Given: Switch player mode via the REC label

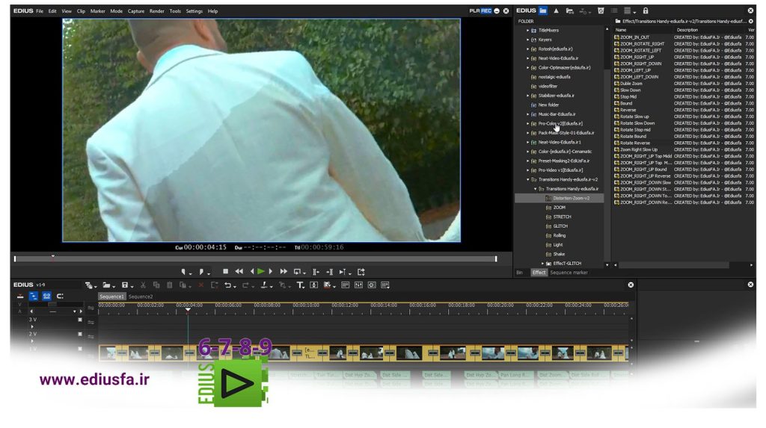Looking at the screenshot, I should tap(486, 10).
